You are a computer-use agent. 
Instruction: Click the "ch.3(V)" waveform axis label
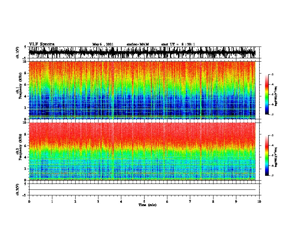coord(18,190)
